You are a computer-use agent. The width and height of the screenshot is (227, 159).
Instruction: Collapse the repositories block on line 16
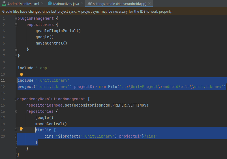16,111
